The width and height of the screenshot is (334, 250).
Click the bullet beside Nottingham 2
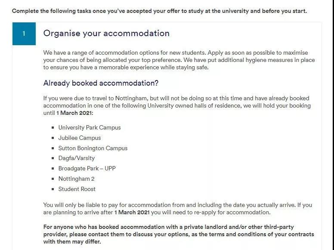53,179
